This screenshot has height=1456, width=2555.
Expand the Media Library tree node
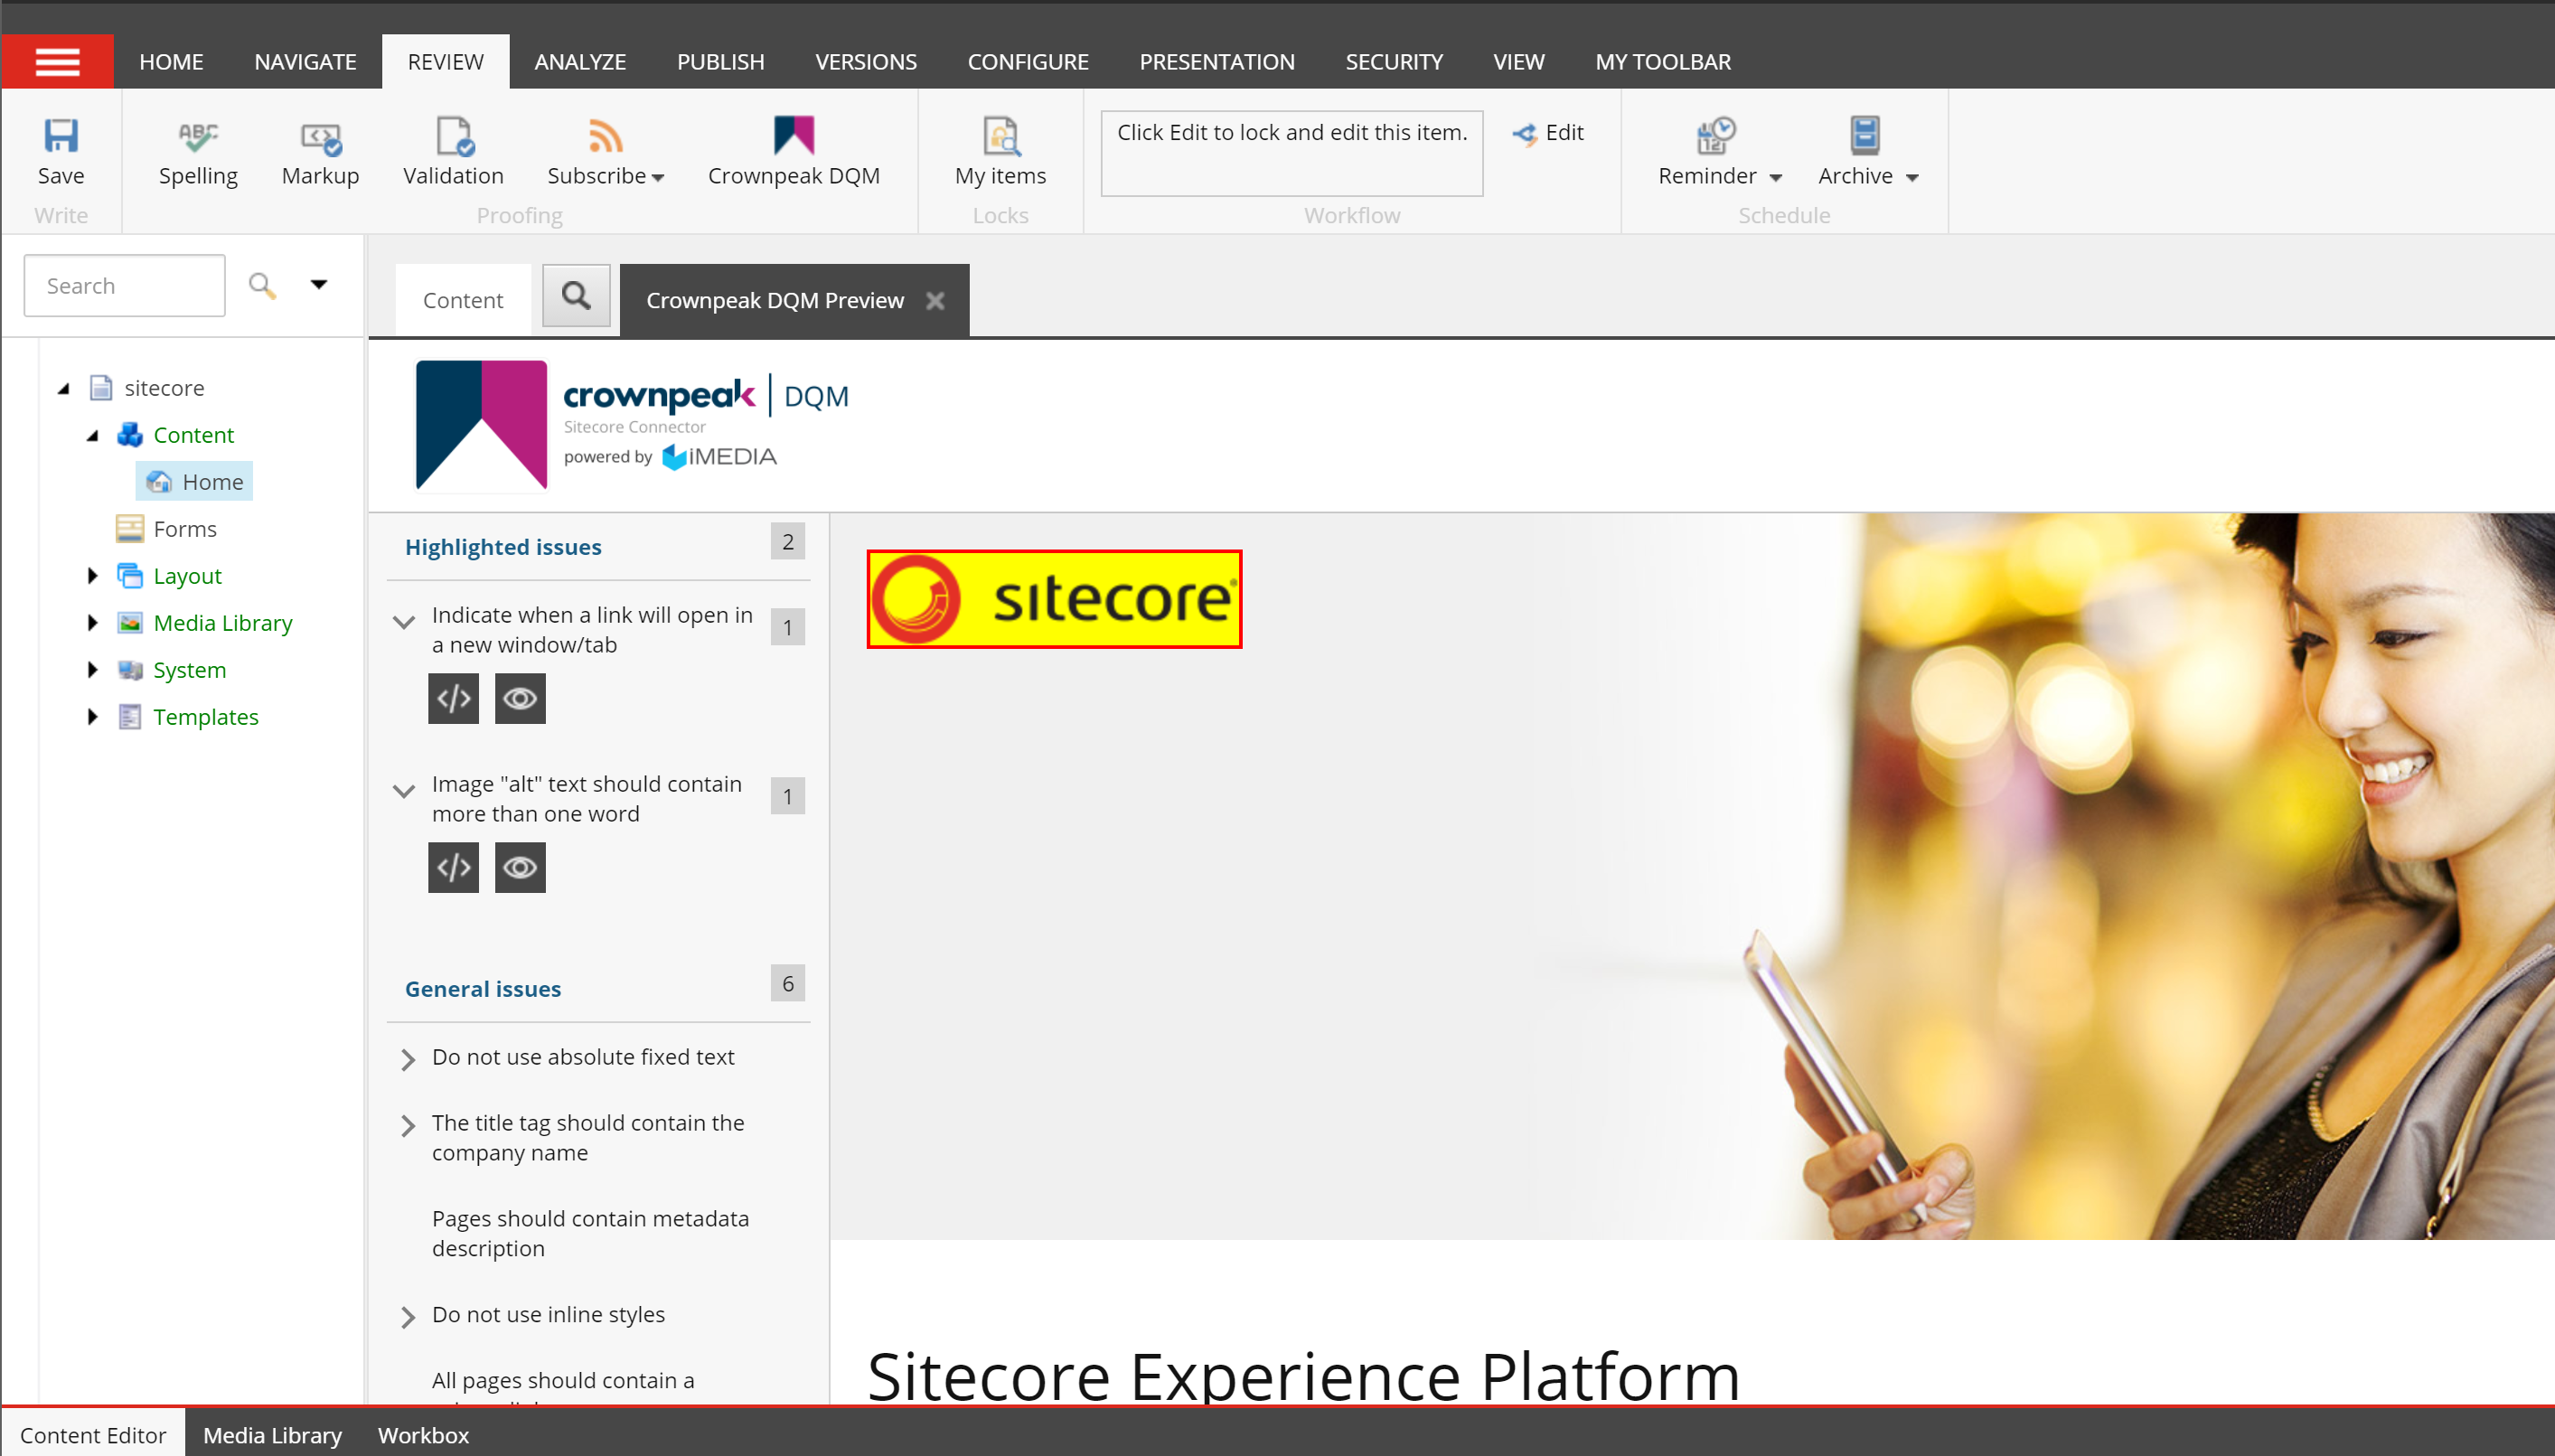92,622
